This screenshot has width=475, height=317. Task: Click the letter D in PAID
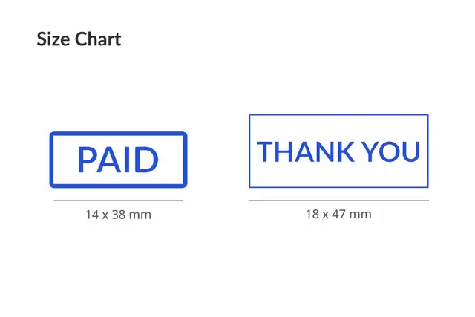[x=147, y=160]
